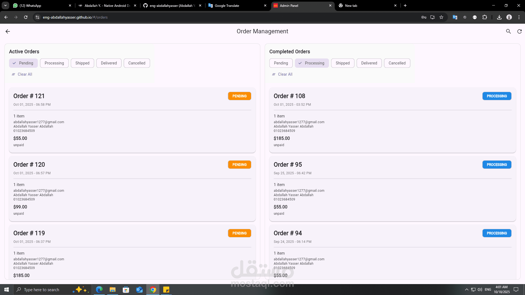Open Chrome three-dot menu
The image size is (525, 295).
[519, 17]
